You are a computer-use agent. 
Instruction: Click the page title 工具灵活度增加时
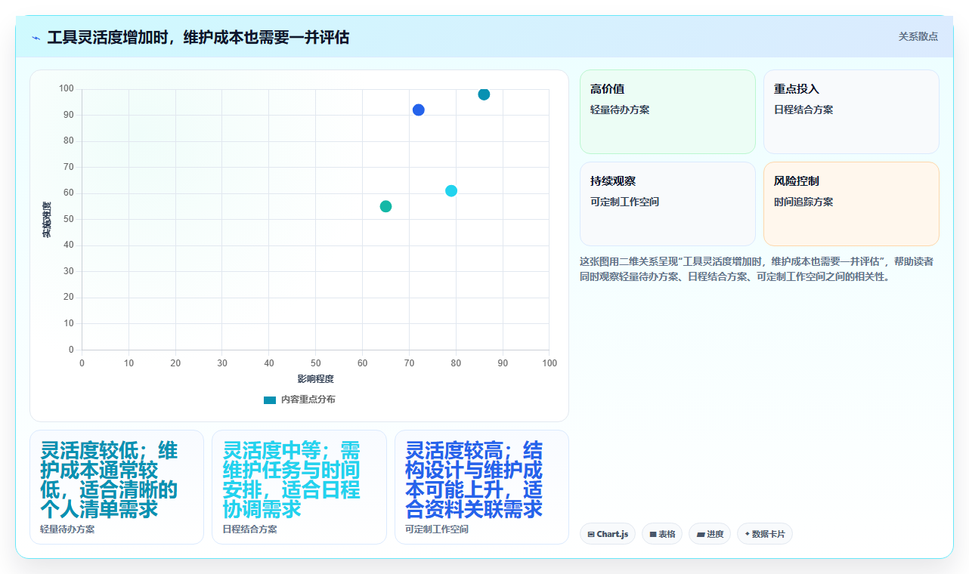[x=198, y=38]
